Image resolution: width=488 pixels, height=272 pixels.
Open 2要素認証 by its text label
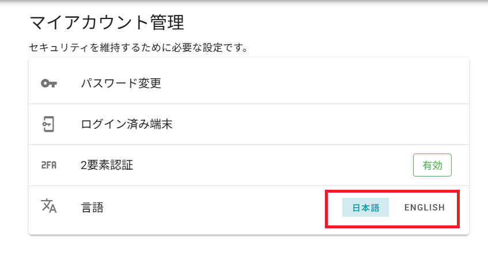pos(107,165)
